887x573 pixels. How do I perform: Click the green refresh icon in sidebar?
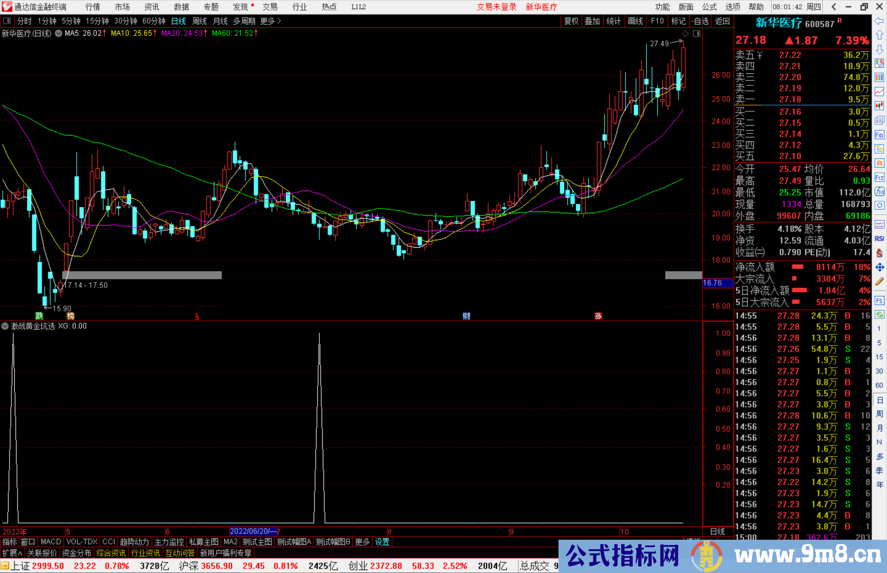click(x=879, y=315)
